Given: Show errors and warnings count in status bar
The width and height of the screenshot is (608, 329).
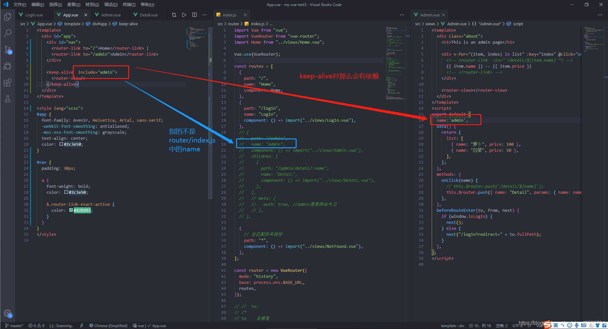Looking at the screenshot, I should [x=36, y=326].
